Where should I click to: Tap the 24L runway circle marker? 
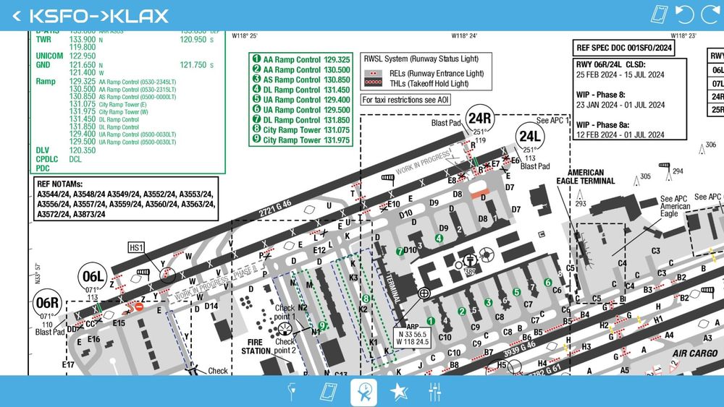click(x=530, y=137)
